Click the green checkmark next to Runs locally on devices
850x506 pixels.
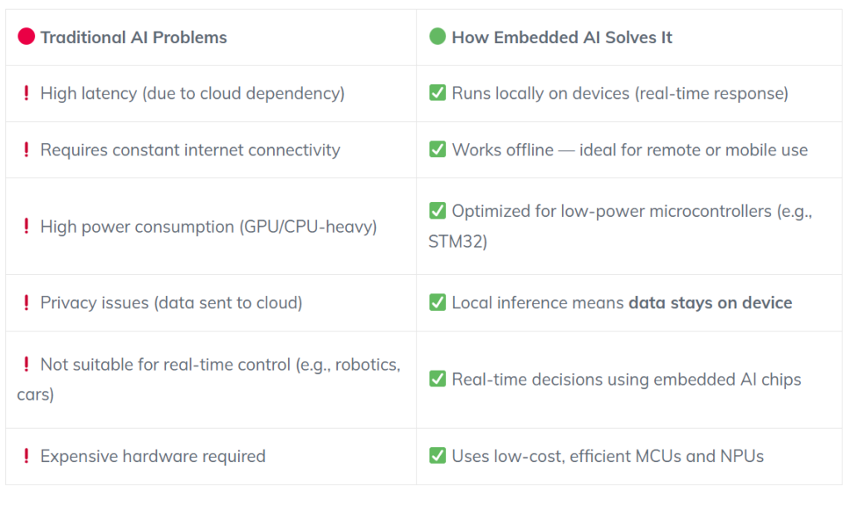(437, 93)
